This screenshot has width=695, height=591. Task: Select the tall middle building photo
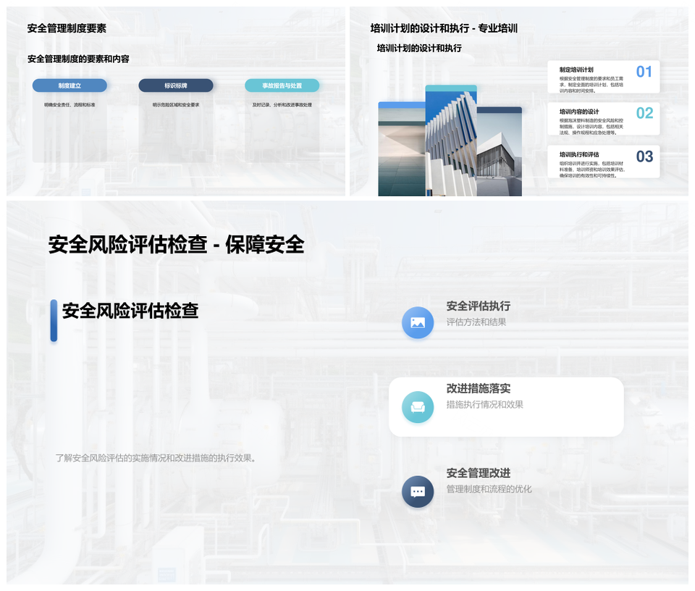coord(450,141)
